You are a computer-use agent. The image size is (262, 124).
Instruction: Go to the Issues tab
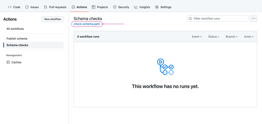click(32, 7)
